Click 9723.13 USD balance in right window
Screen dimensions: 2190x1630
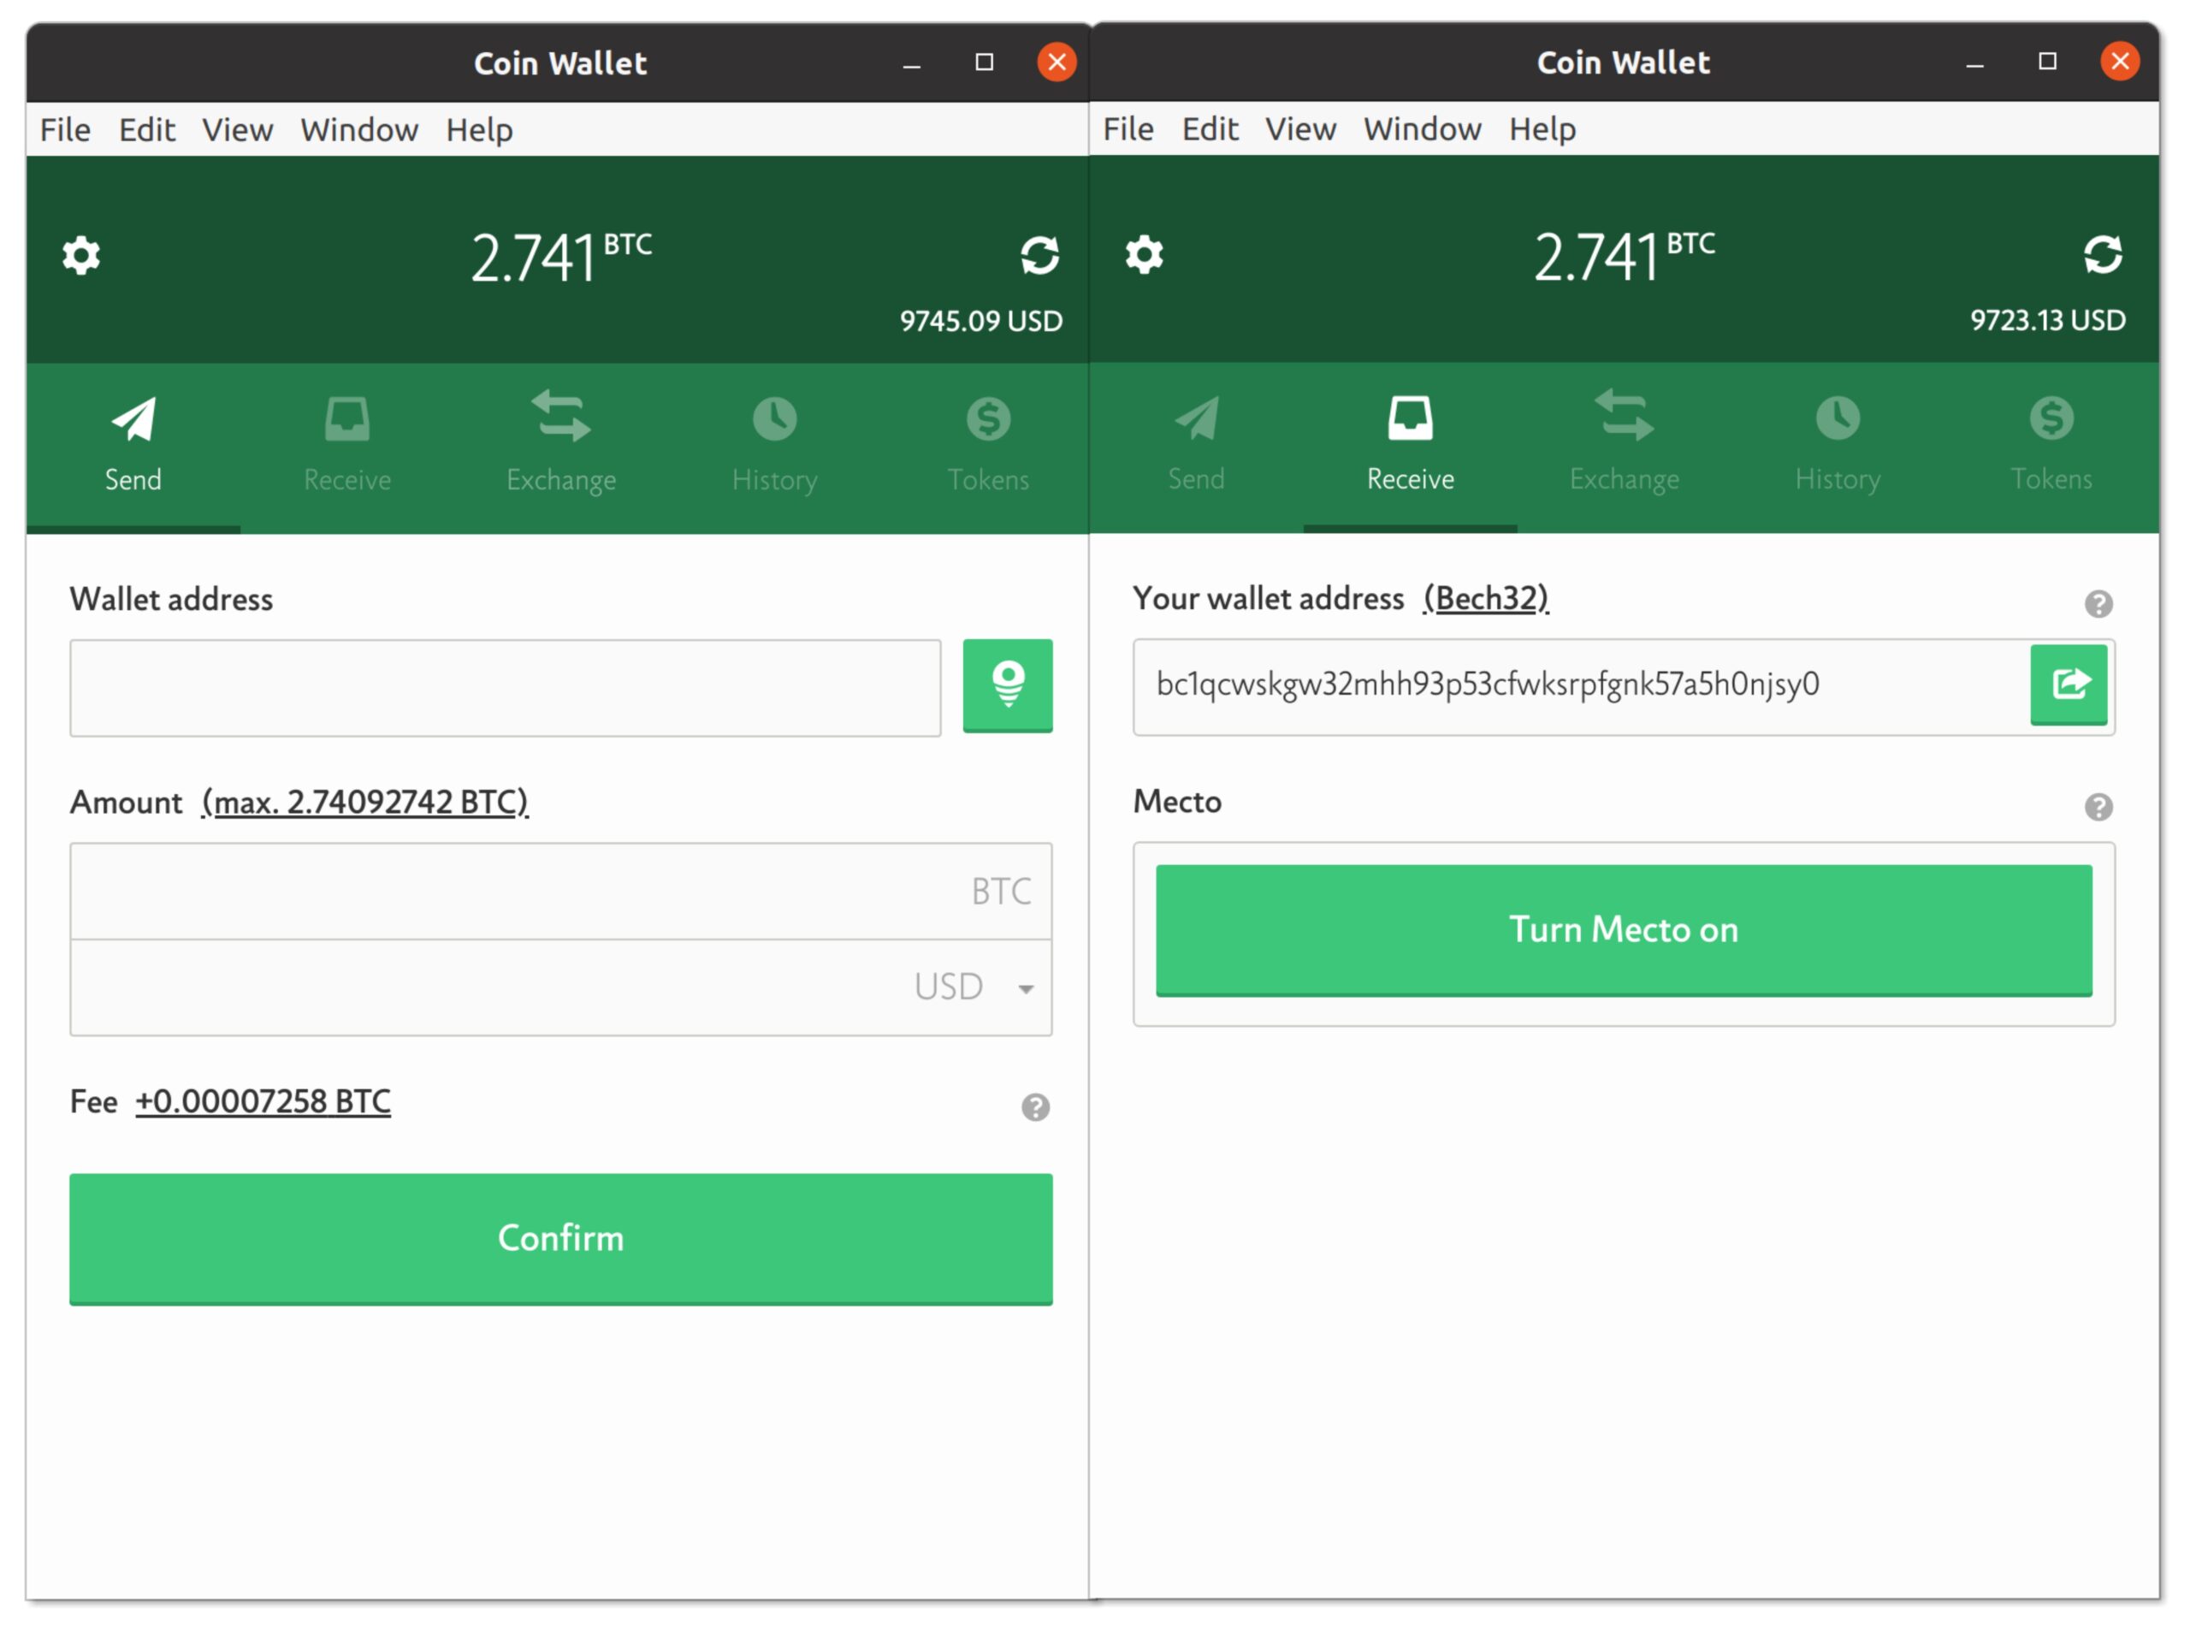(x=2049, y=320)
